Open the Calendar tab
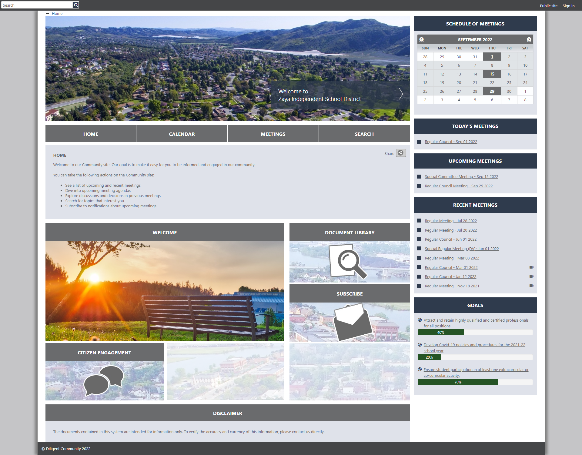The image size is (582, 455). (x=182, y=134)
